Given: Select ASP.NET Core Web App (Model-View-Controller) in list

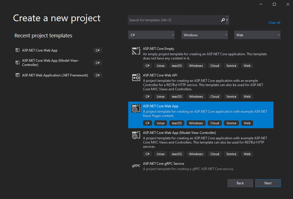Looking at the screenshot, I should pos(179,133).
